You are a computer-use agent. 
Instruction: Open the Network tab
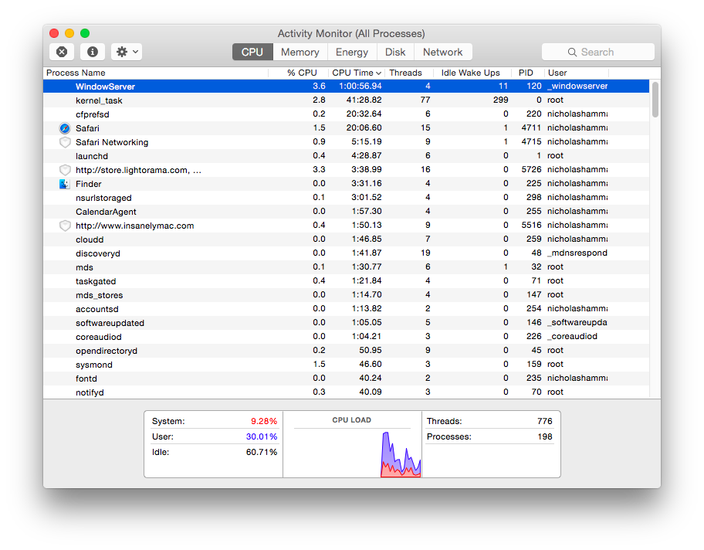[x=442, y=52]
